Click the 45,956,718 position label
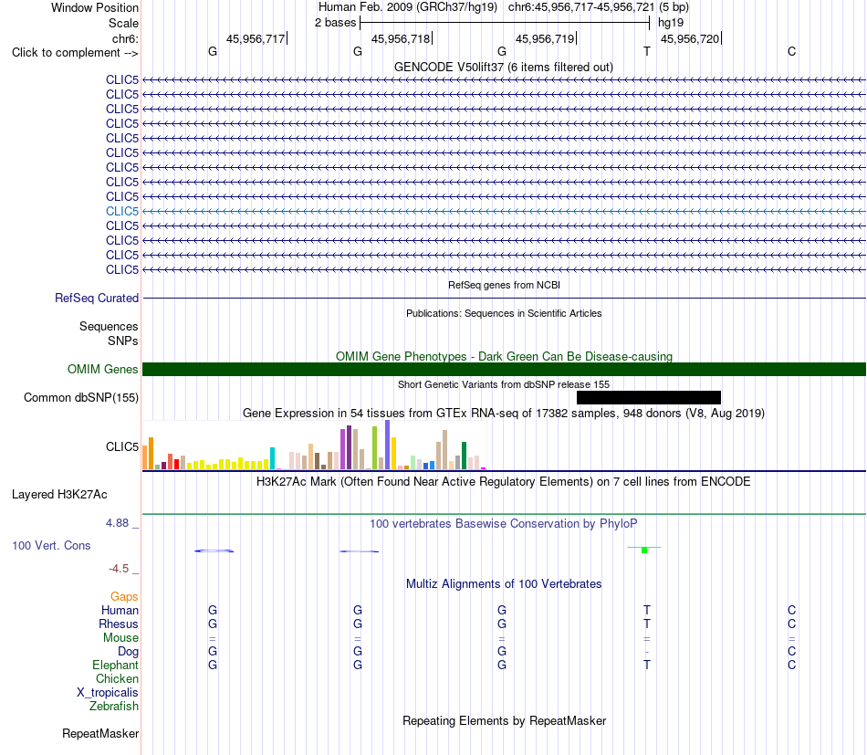Viewport: 867px width, 755px height. point(401,38)
